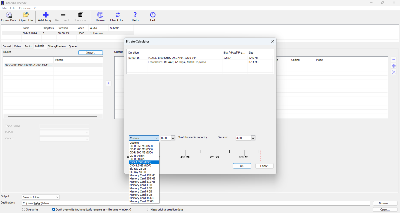Click the Open Disk toolbar icon
This screenshot has height=213, width=400.
[9, 15]
